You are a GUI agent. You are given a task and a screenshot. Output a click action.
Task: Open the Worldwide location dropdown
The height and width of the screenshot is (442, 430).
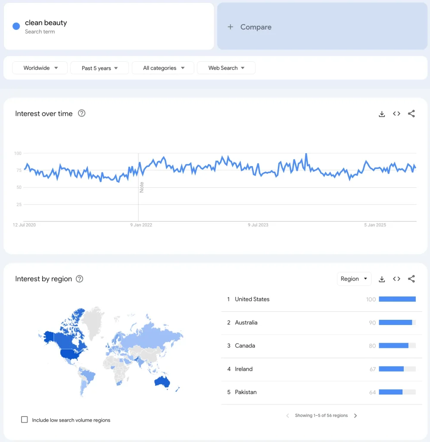point(40,68)
